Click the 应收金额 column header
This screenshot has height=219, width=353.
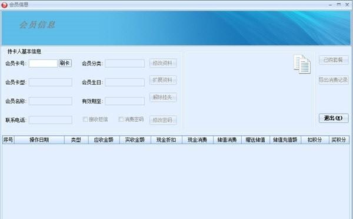[104, 140]
